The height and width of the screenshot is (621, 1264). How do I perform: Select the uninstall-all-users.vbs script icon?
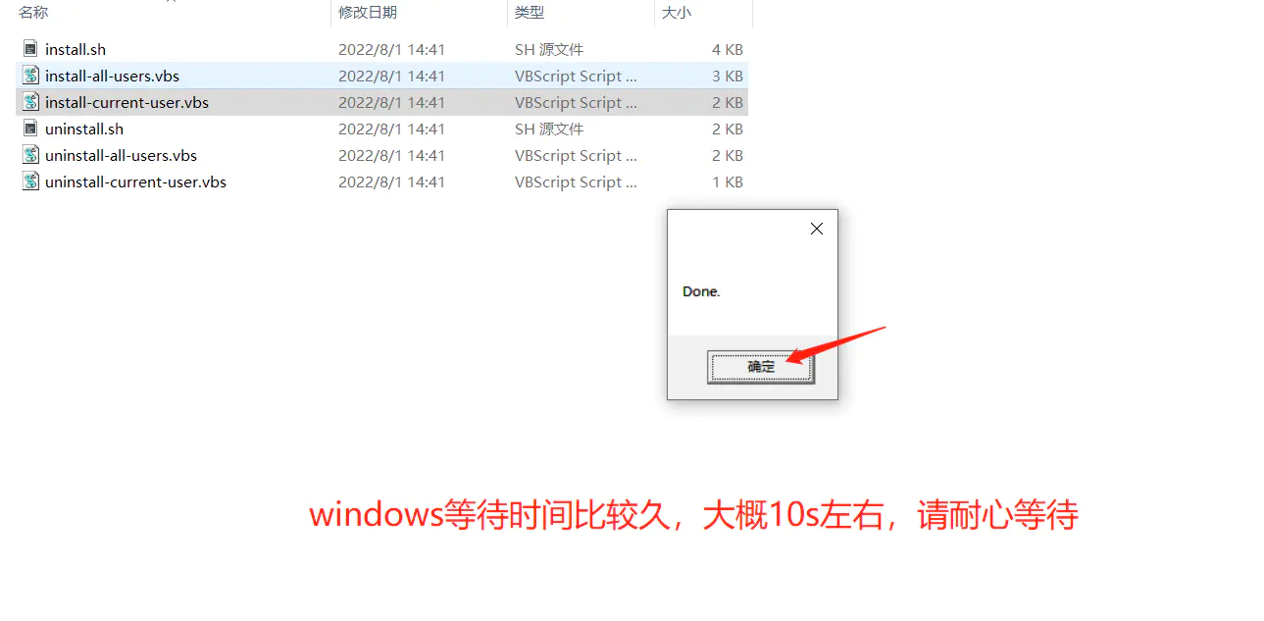(30, 155)
